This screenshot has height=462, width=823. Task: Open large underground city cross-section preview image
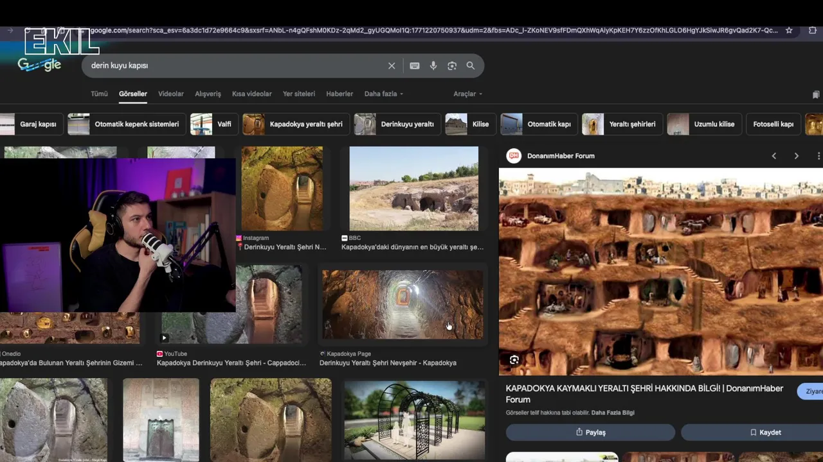pyautogui.click(x=661, y=271)
